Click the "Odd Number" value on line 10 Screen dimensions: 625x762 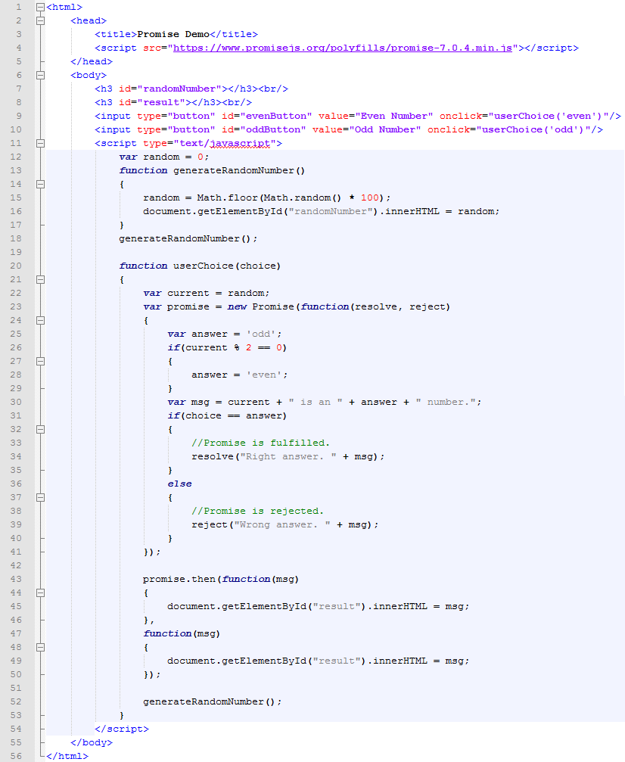point(385,129)
